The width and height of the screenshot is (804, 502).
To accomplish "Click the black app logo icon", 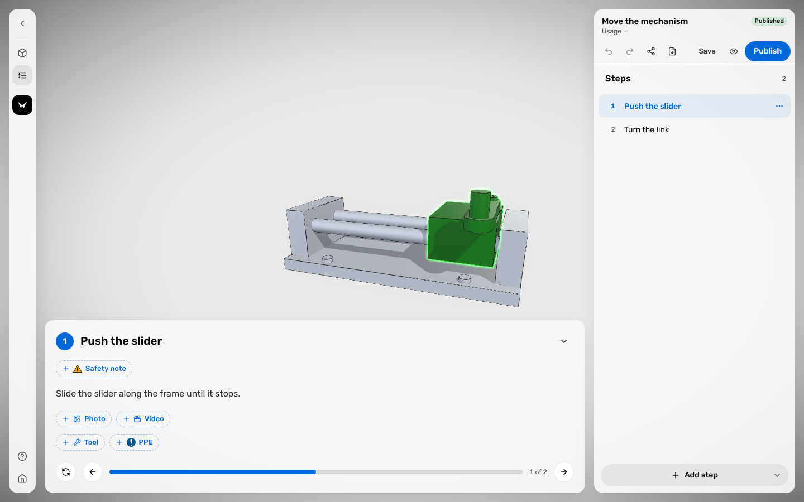I will pyautogui.click(x=22, y=105).
